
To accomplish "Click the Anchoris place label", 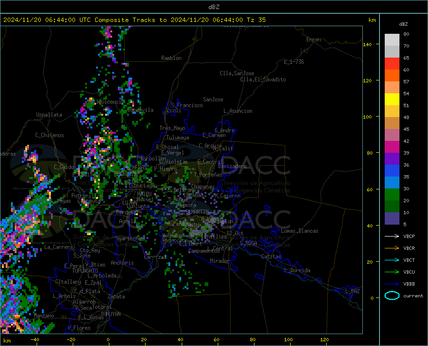I will click(122, 263).
